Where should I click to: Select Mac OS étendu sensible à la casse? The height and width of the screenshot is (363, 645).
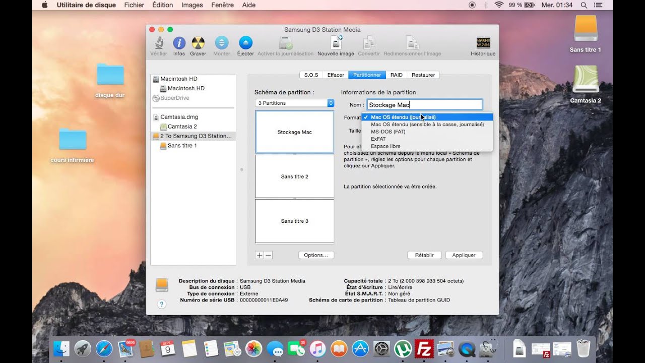427,124
